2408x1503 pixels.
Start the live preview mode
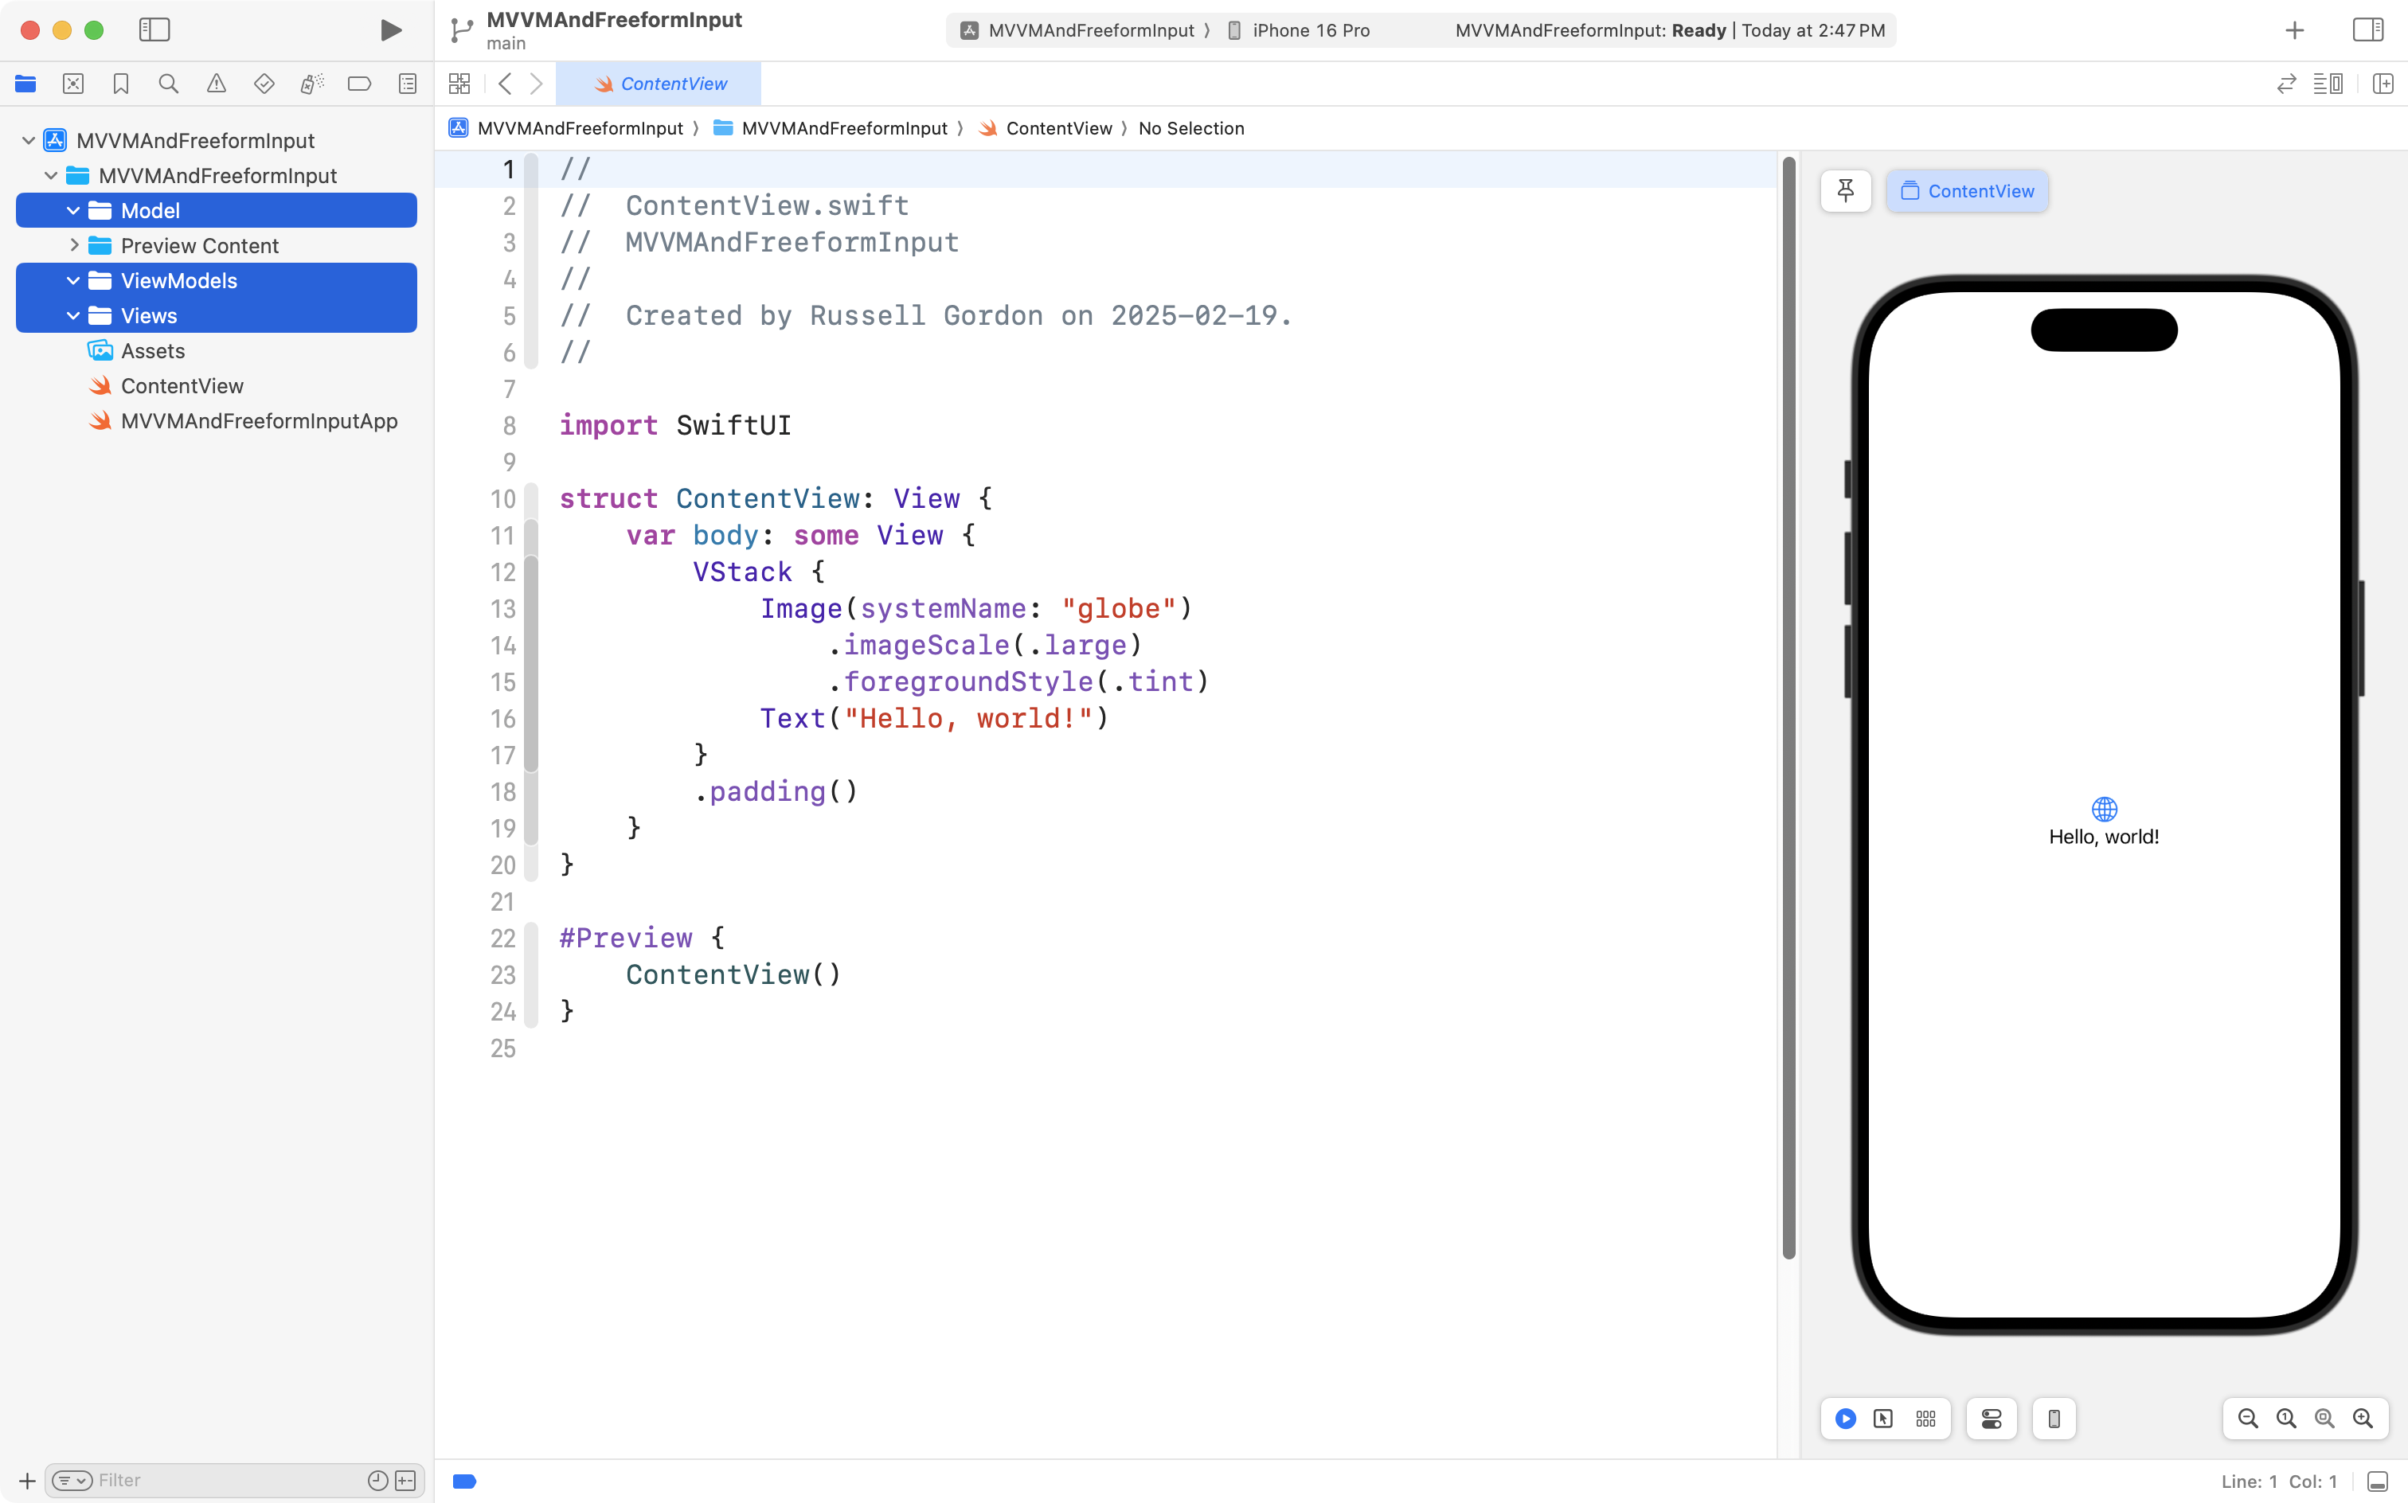1845,1419
